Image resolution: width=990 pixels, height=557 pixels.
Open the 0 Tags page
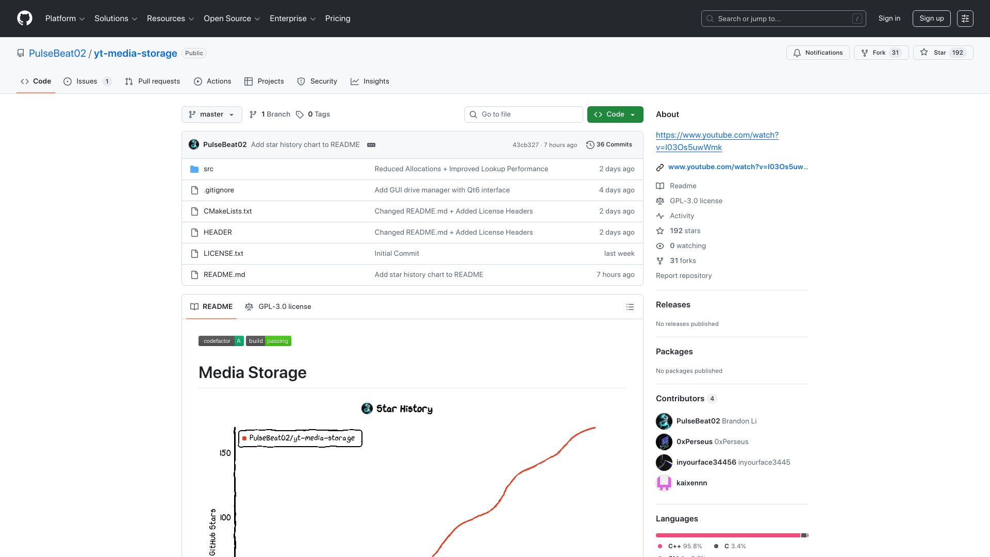[x=313, y=114]
